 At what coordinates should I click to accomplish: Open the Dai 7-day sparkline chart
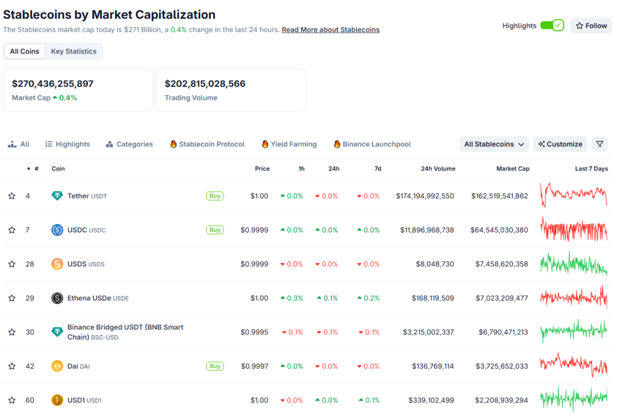(x=574, y=366)
